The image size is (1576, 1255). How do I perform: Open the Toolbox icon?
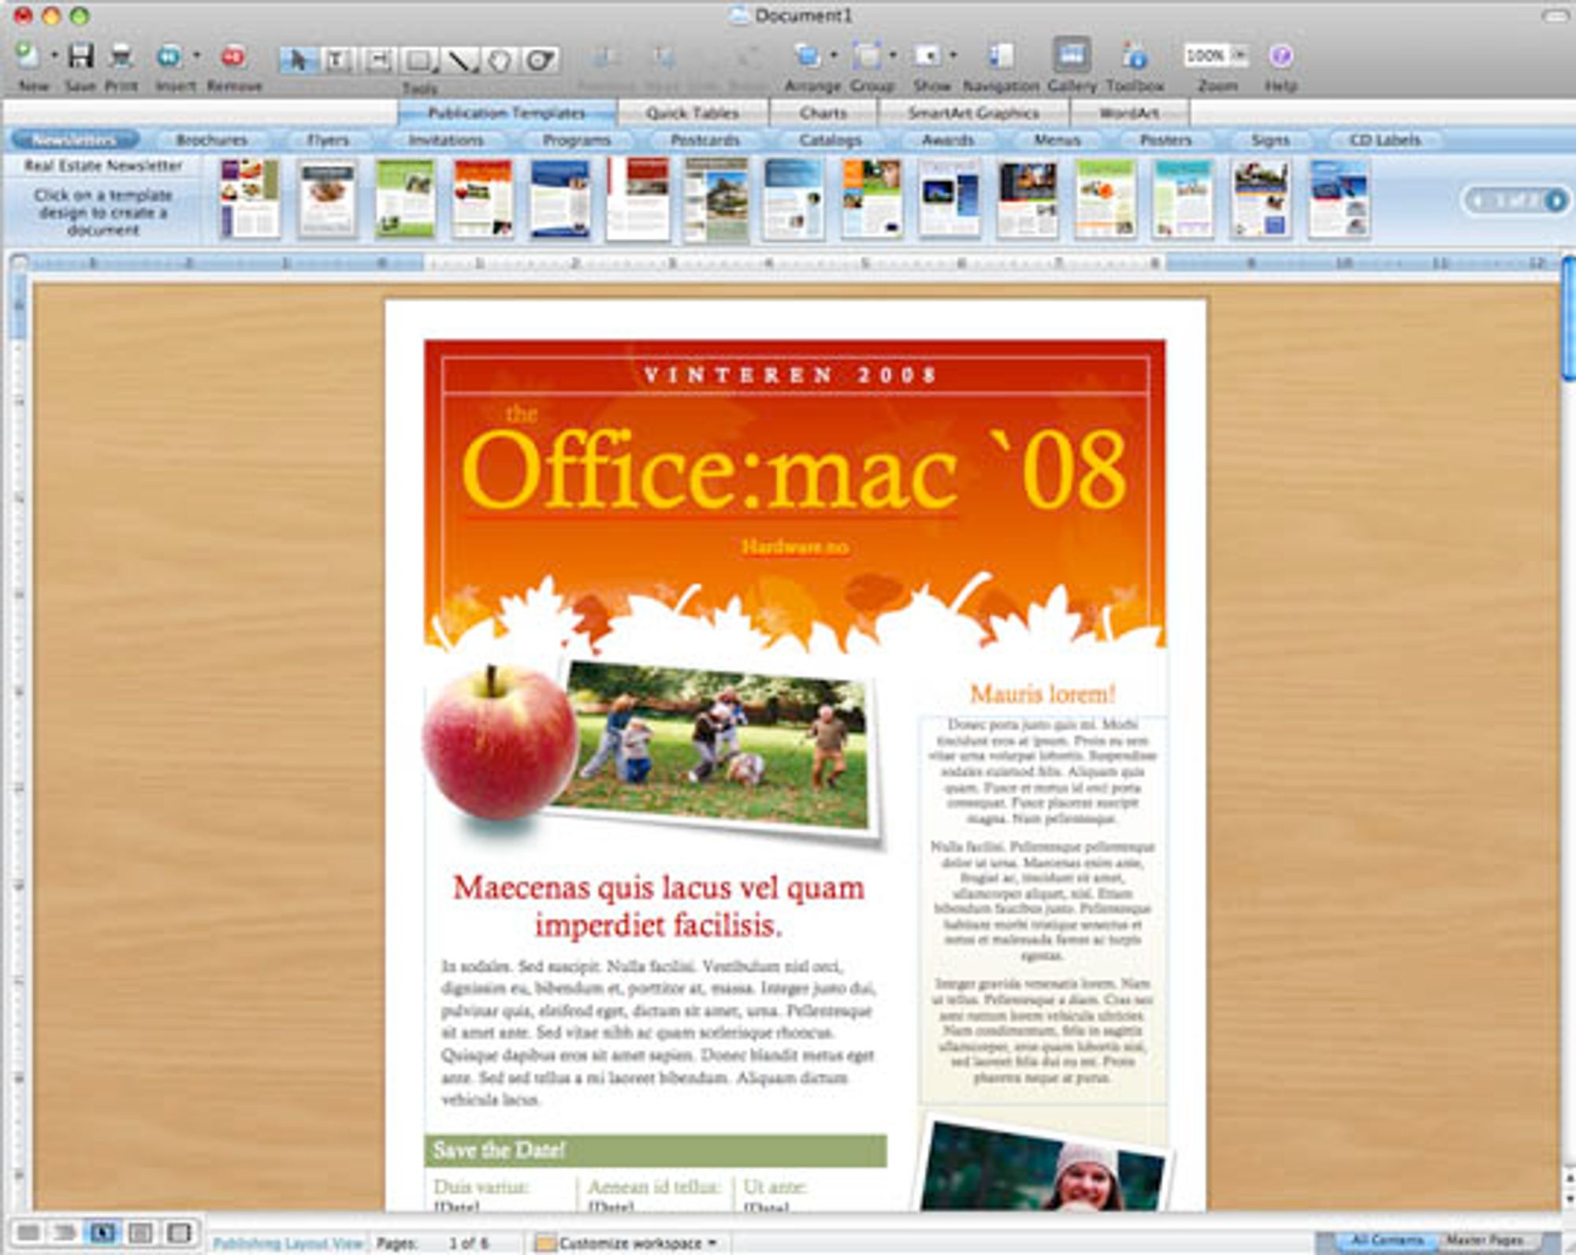tap(1134, 56)
